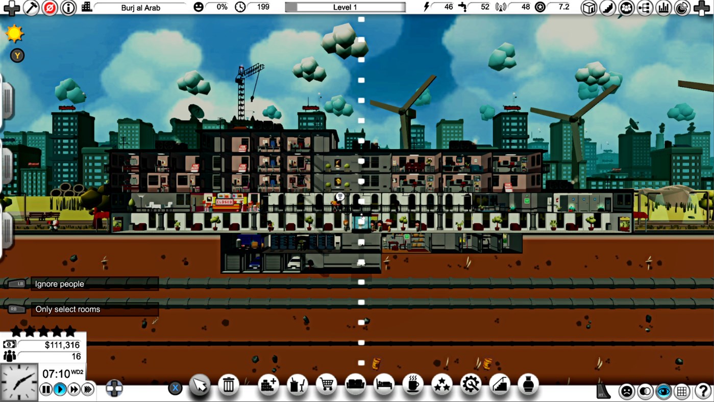
Task: Select the trash can demolish tool
Action: point(229,385)
